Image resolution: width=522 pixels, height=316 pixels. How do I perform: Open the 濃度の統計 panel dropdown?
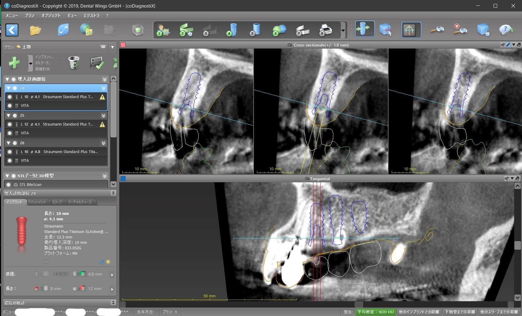coord(114,302)
